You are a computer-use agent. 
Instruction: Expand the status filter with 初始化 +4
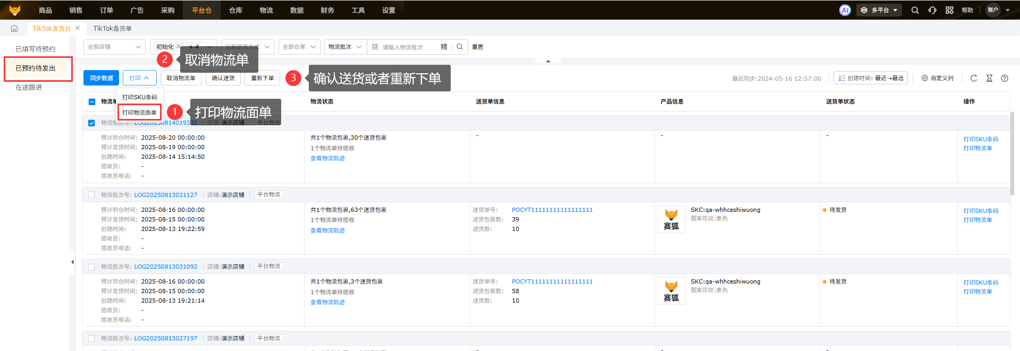coord(184,47)
